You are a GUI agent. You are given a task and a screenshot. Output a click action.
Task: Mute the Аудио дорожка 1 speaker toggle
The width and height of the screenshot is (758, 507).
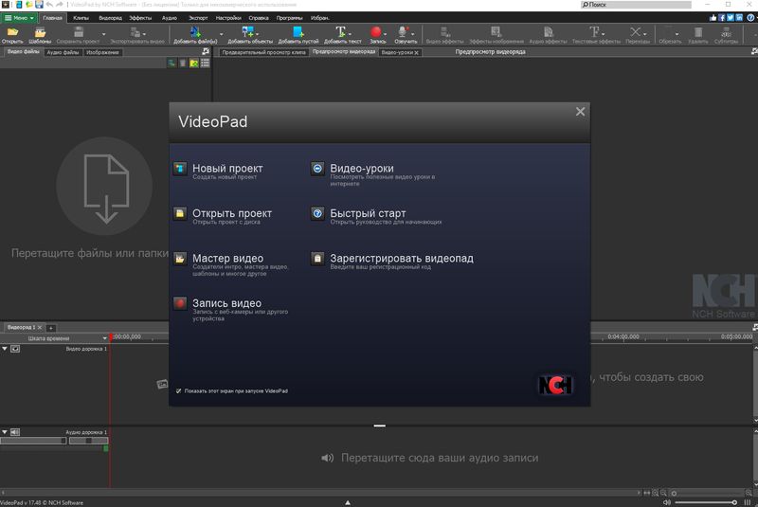(x=15, y=432)
